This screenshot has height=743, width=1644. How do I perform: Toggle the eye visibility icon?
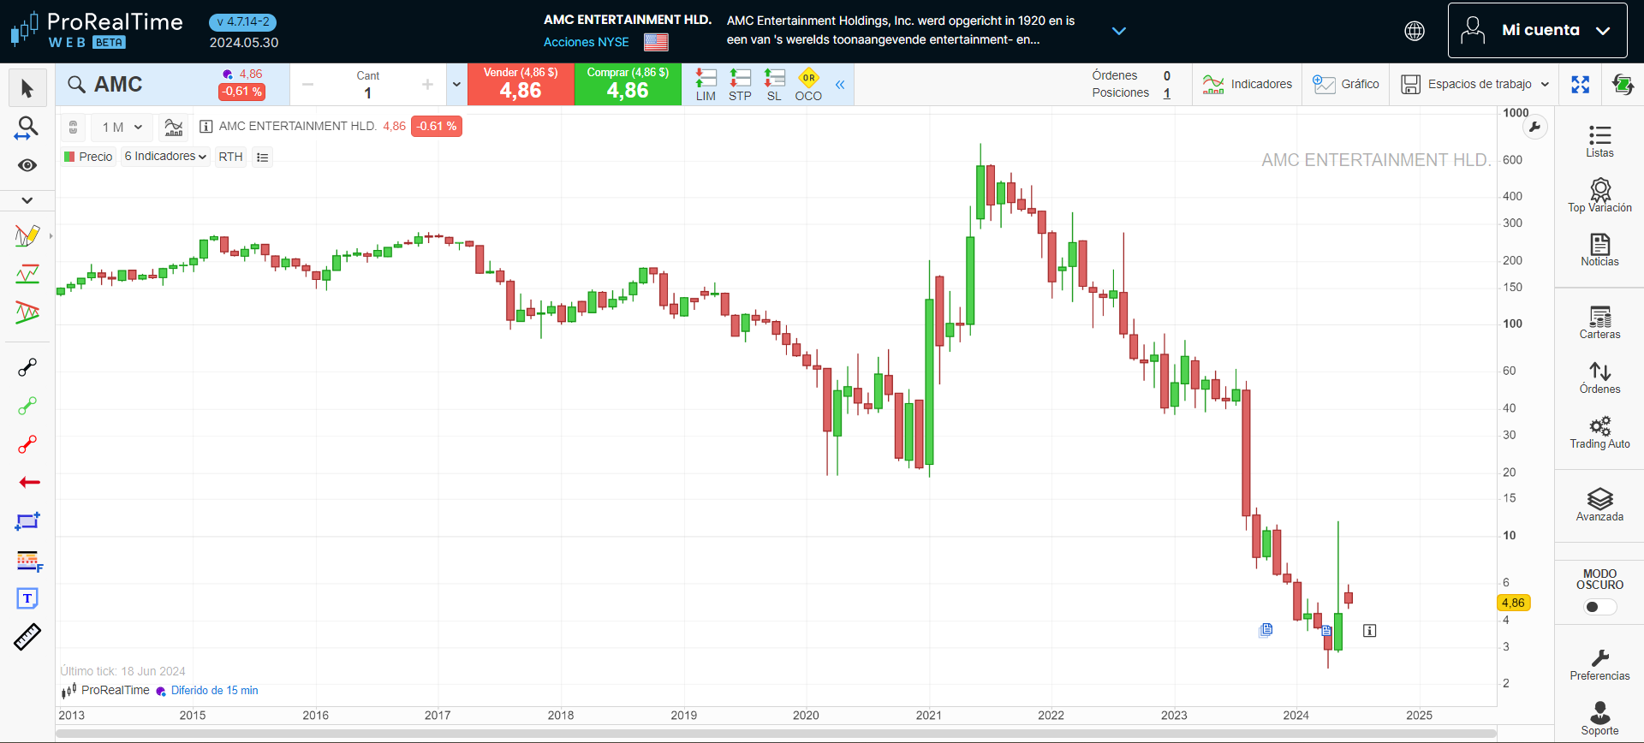coord(27,165)
